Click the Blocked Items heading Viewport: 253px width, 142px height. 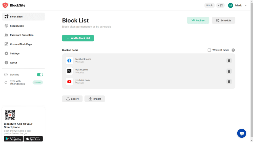coord(70,50)
